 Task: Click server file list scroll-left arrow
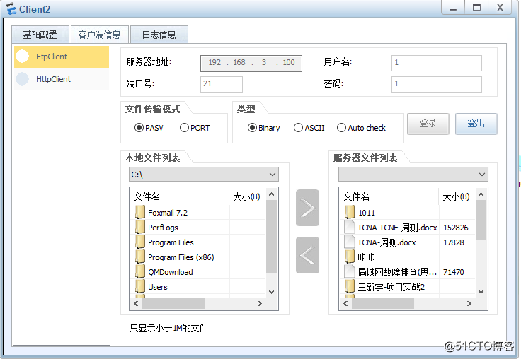[x=345, y=303]
